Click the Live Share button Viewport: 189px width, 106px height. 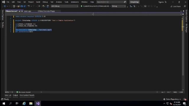coord(175,6)
